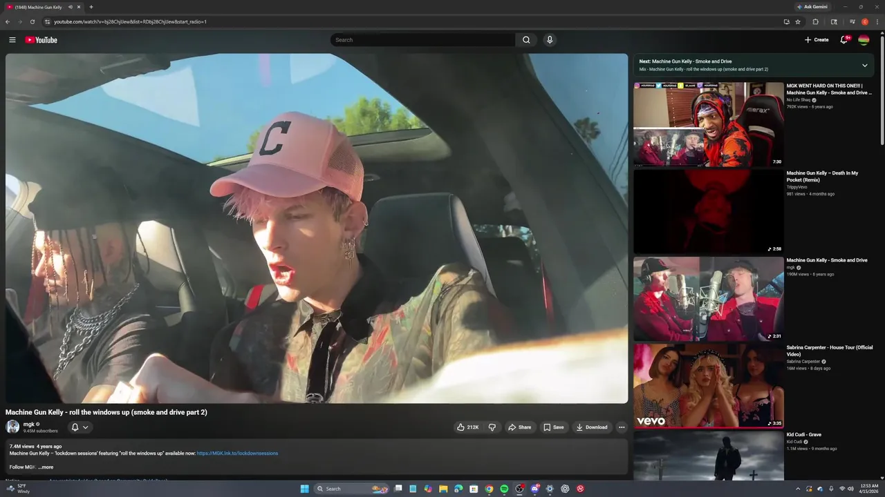Open Sabrina Carpenter House Tour thumbnail
Screen dimensions: 885x497
pyautogui.click(x=709, y=386)
